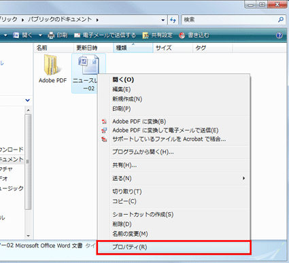The image size is (289, 263).
Task: Sort by the 更新日時 column header
Action: [x=93, y=48]
